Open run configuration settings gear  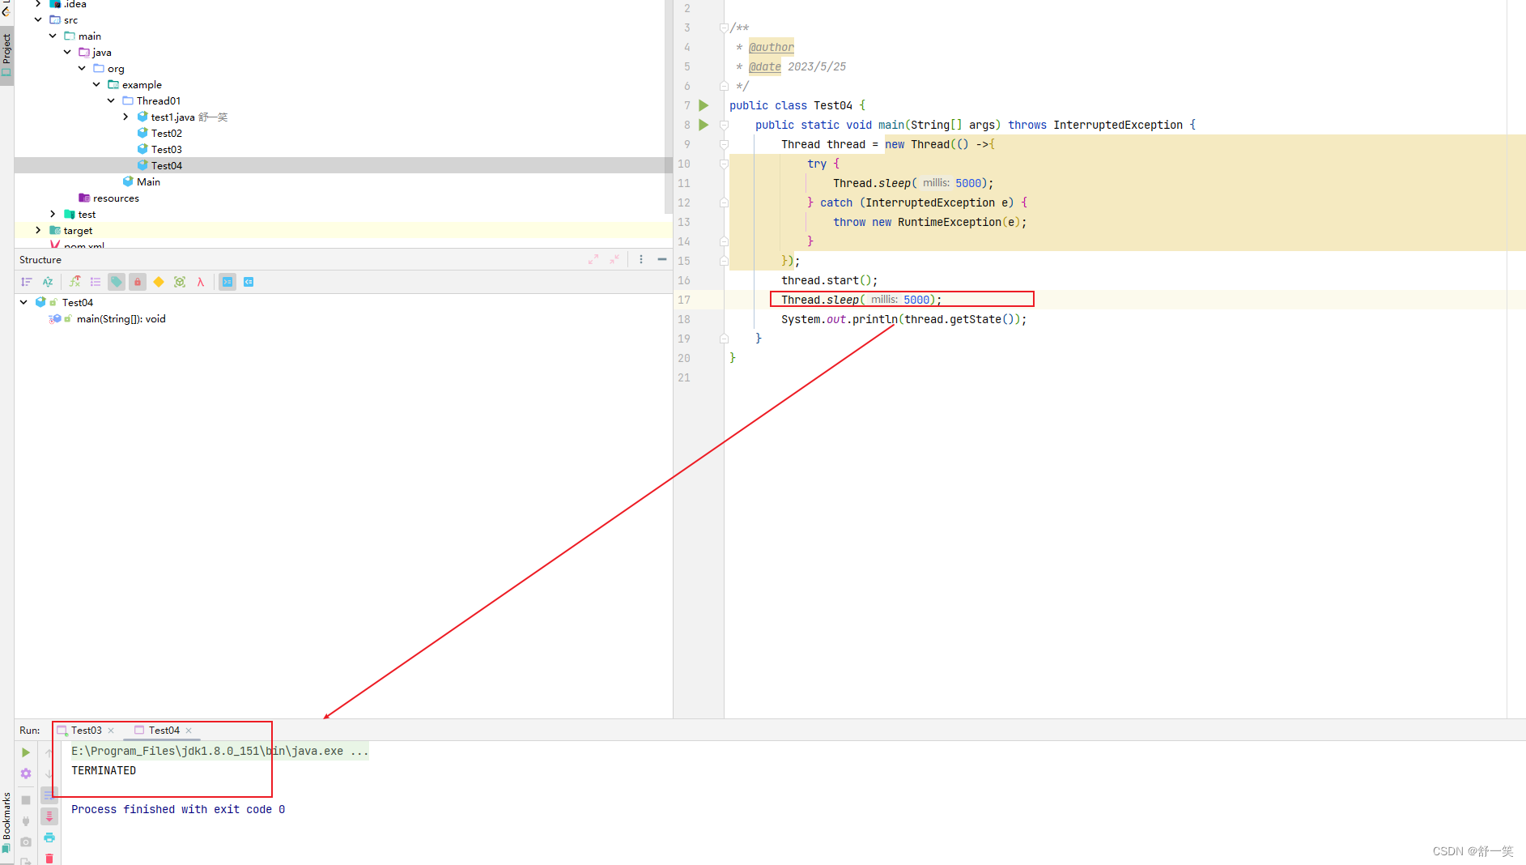(26, 773)
